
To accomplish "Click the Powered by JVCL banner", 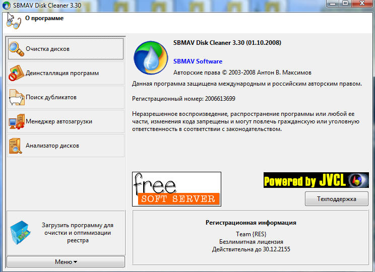I will 316,180.
